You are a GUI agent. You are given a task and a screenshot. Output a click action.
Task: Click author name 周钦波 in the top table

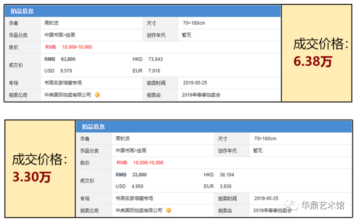[x=52, y=23]
